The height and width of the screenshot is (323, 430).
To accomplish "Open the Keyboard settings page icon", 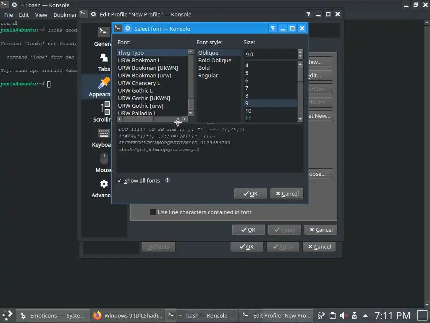I will pos(104,133).
